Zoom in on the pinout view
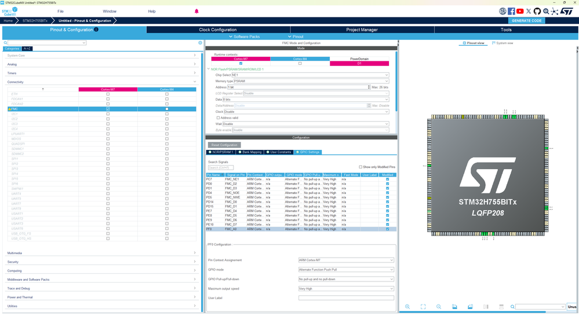The width and height of the screenshot is (579, 315). (x=407, y=307)
